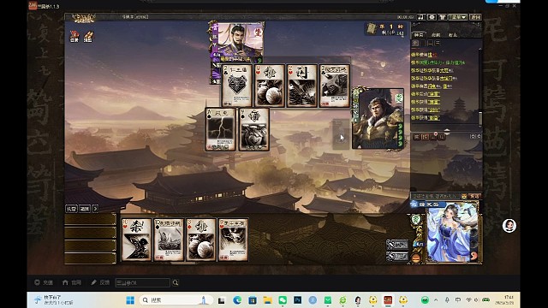The width and height of the screenshot is (548, 308).
Task: Focus the chat message input field
Action: tap(436, 196)
